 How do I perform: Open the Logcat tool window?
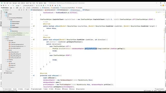pyautogui.click(x=27, y=89)
